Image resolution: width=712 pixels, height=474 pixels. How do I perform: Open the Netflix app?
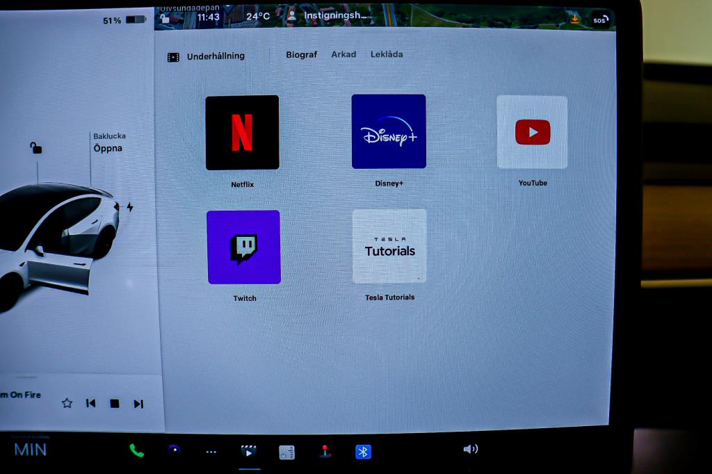pyautogui.click(x=243, y=133)
